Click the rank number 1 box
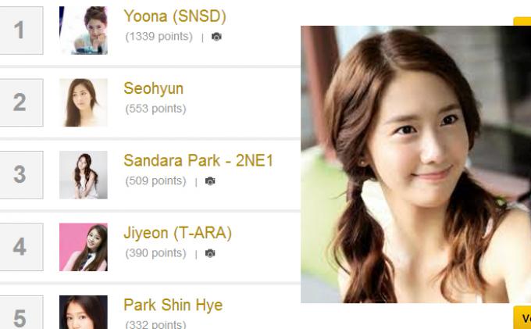The height and width of the screenshot is (329, 531). (x=21, y=30)
